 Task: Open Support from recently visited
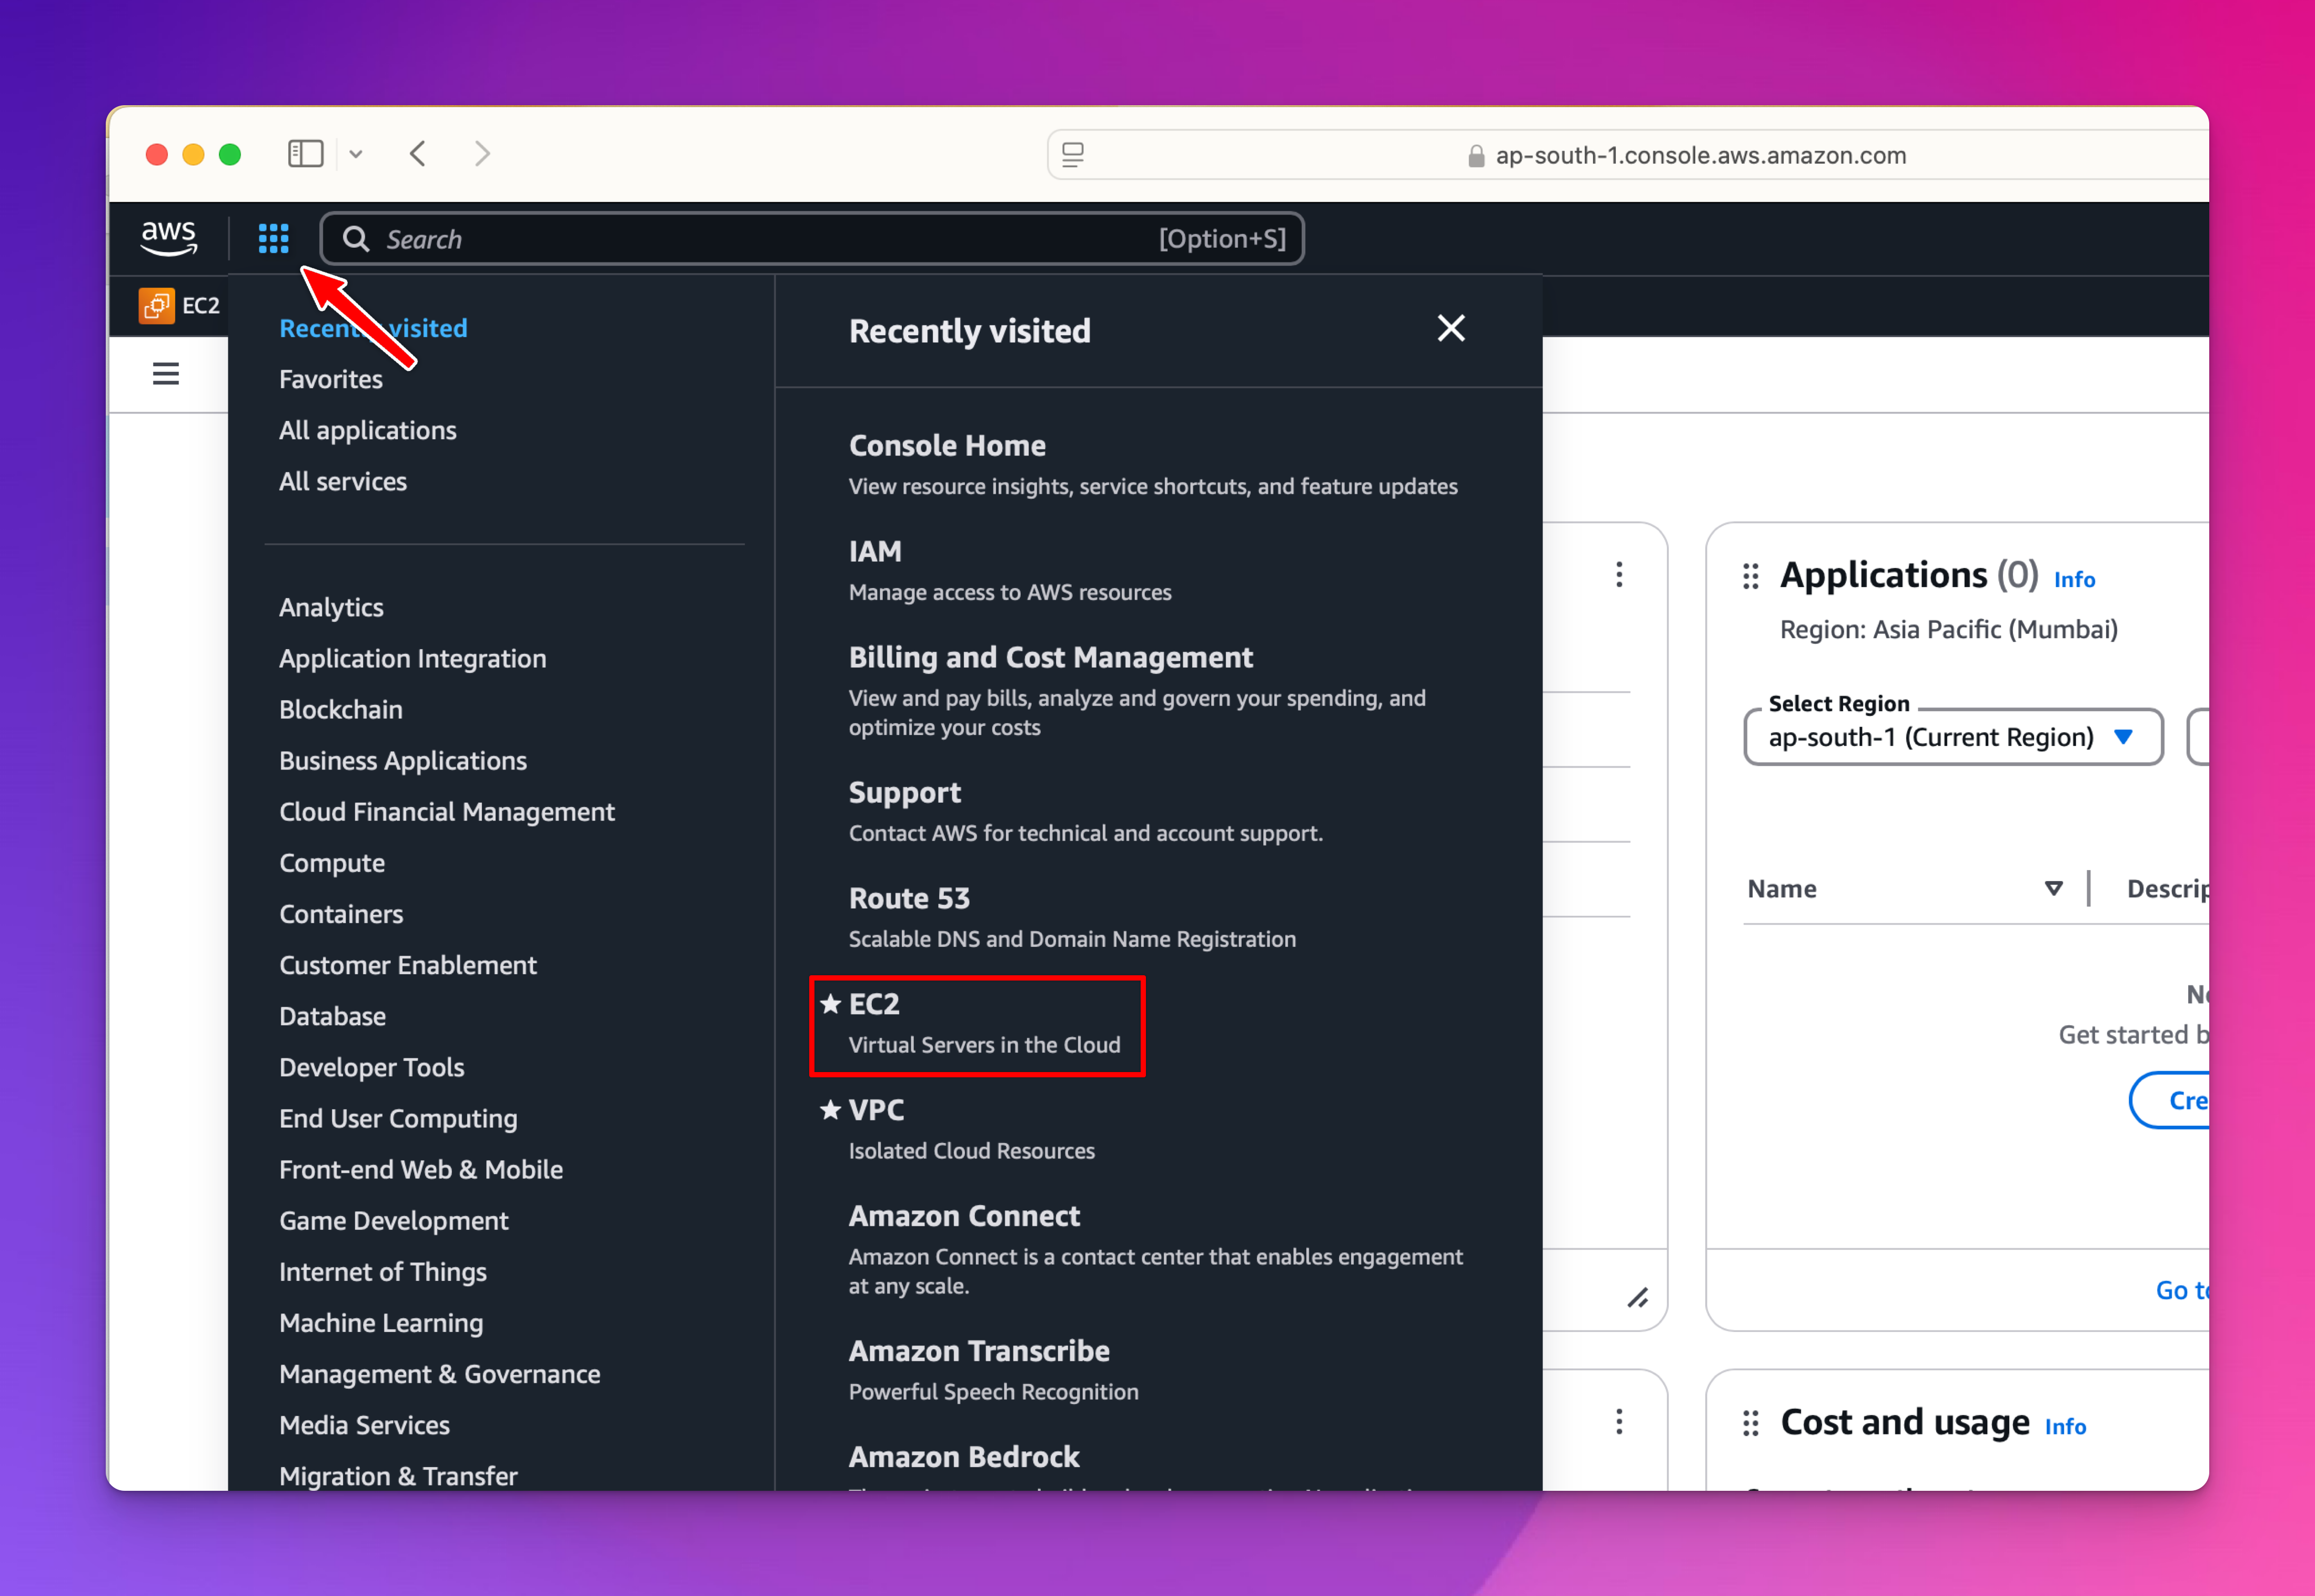[x=904, y=792]
